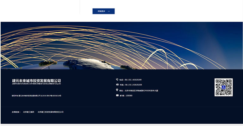This screenshot has width=243, height=126.
Task: Click the globe light-trails banner image
Action: tap(121, 46)
